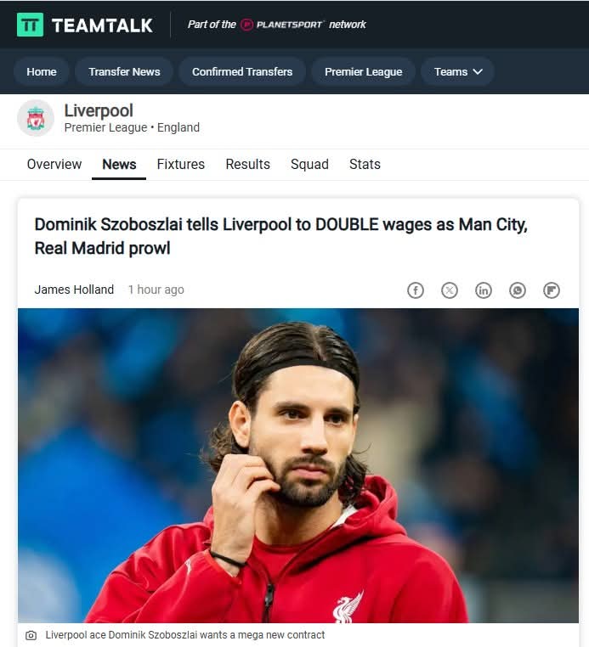
Task: Switch to the Fixtures tab
Action: (180, 164)
